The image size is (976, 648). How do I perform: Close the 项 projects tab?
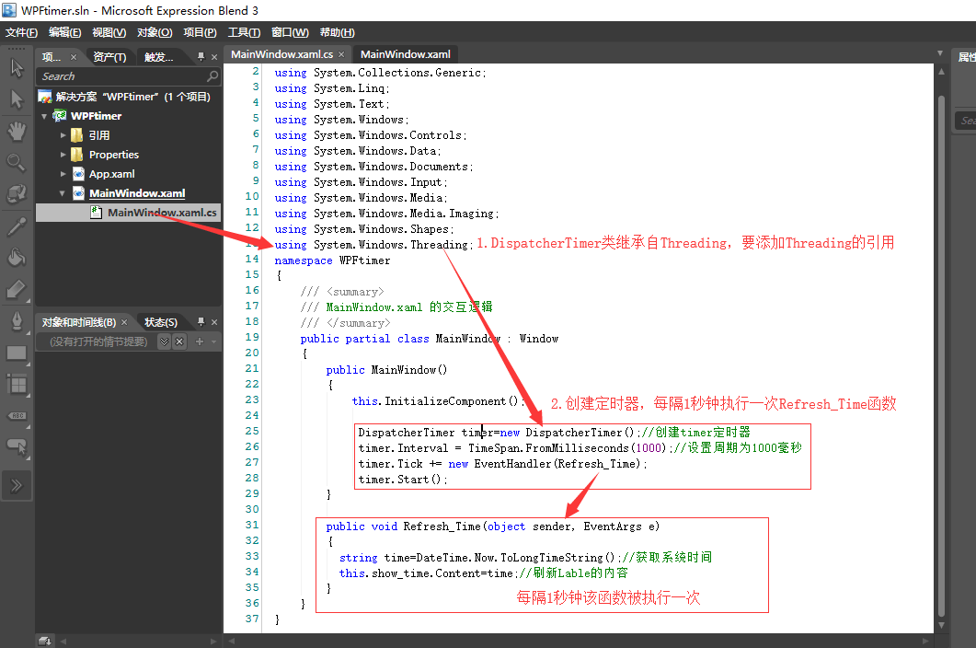74,57
